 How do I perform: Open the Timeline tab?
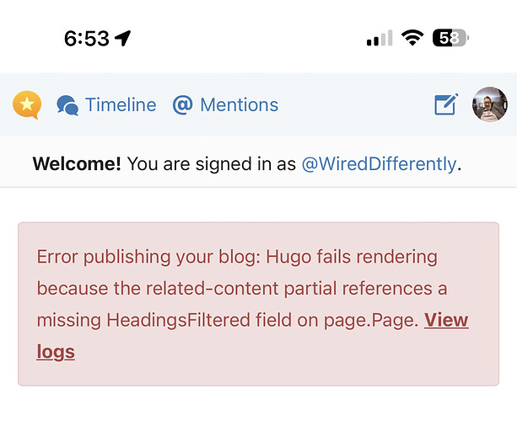coord(121,105)
